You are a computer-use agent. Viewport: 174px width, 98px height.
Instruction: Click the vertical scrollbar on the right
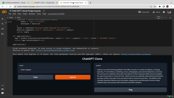coord(173,71)
